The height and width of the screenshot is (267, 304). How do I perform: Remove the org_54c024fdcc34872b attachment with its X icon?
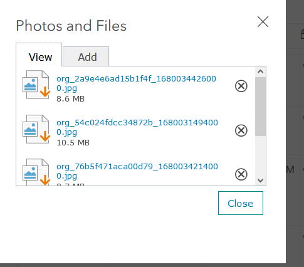coord(241,130)
